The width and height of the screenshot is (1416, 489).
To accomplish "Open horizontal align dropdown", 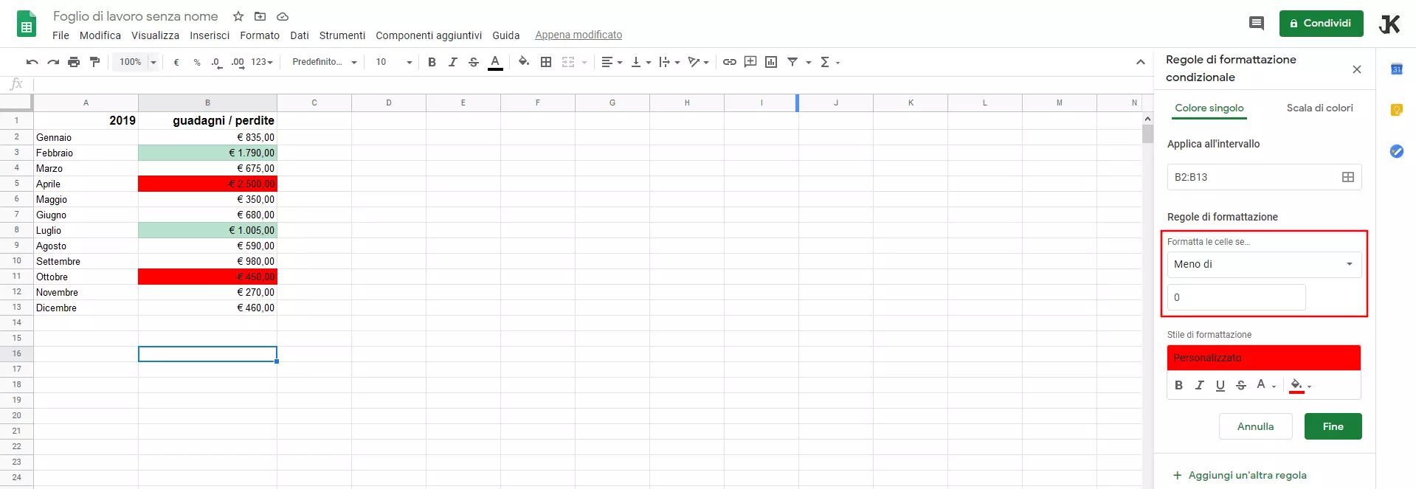I will (x=612, y=62).
